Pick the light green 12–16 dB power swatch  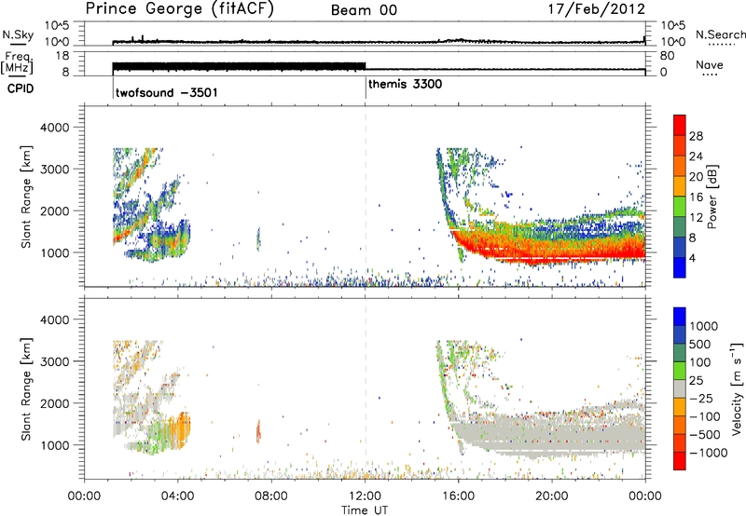click(680, 206)
